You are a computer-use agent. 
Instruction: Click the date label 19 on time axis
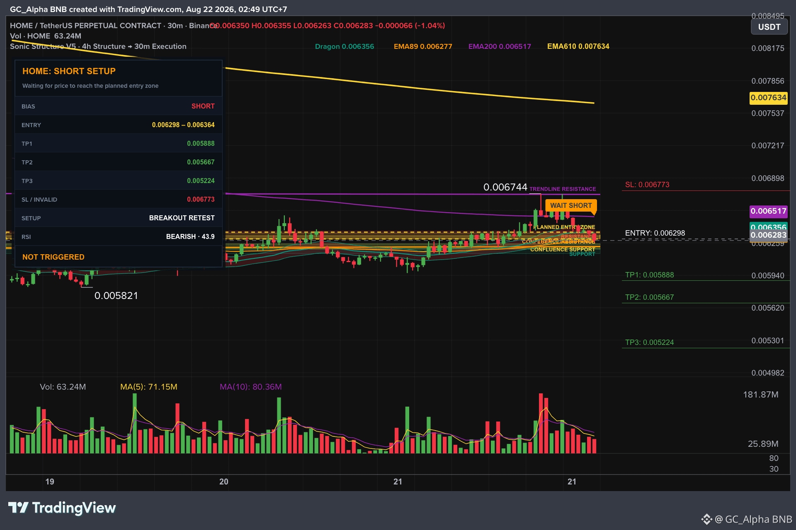50,482
